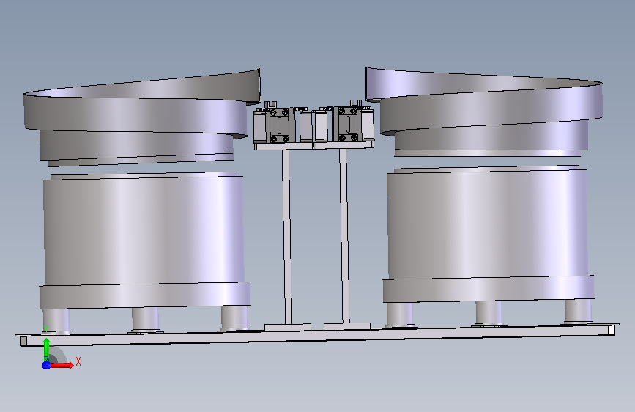Click the blue Z axis ball of triad
This screenshot has height=412, width=635.
click(46, 365)
